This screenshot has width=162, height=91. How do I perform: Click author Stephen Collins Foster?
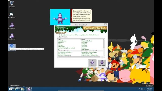tap(87, 41)
